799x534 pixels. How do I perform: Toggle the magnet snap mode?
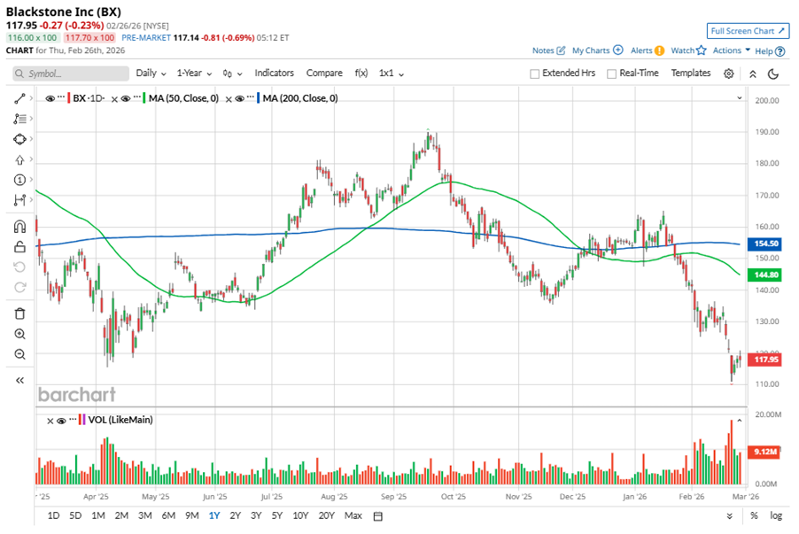coord(19,226)
